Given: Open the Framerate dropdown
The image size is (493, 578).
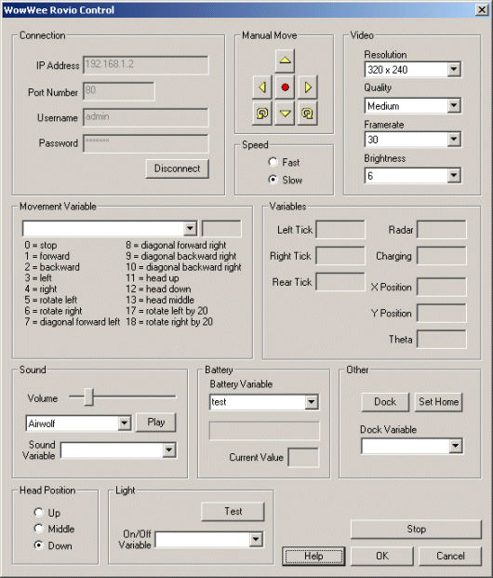Looking at the screenshot, I should click(x=454, y=140).
